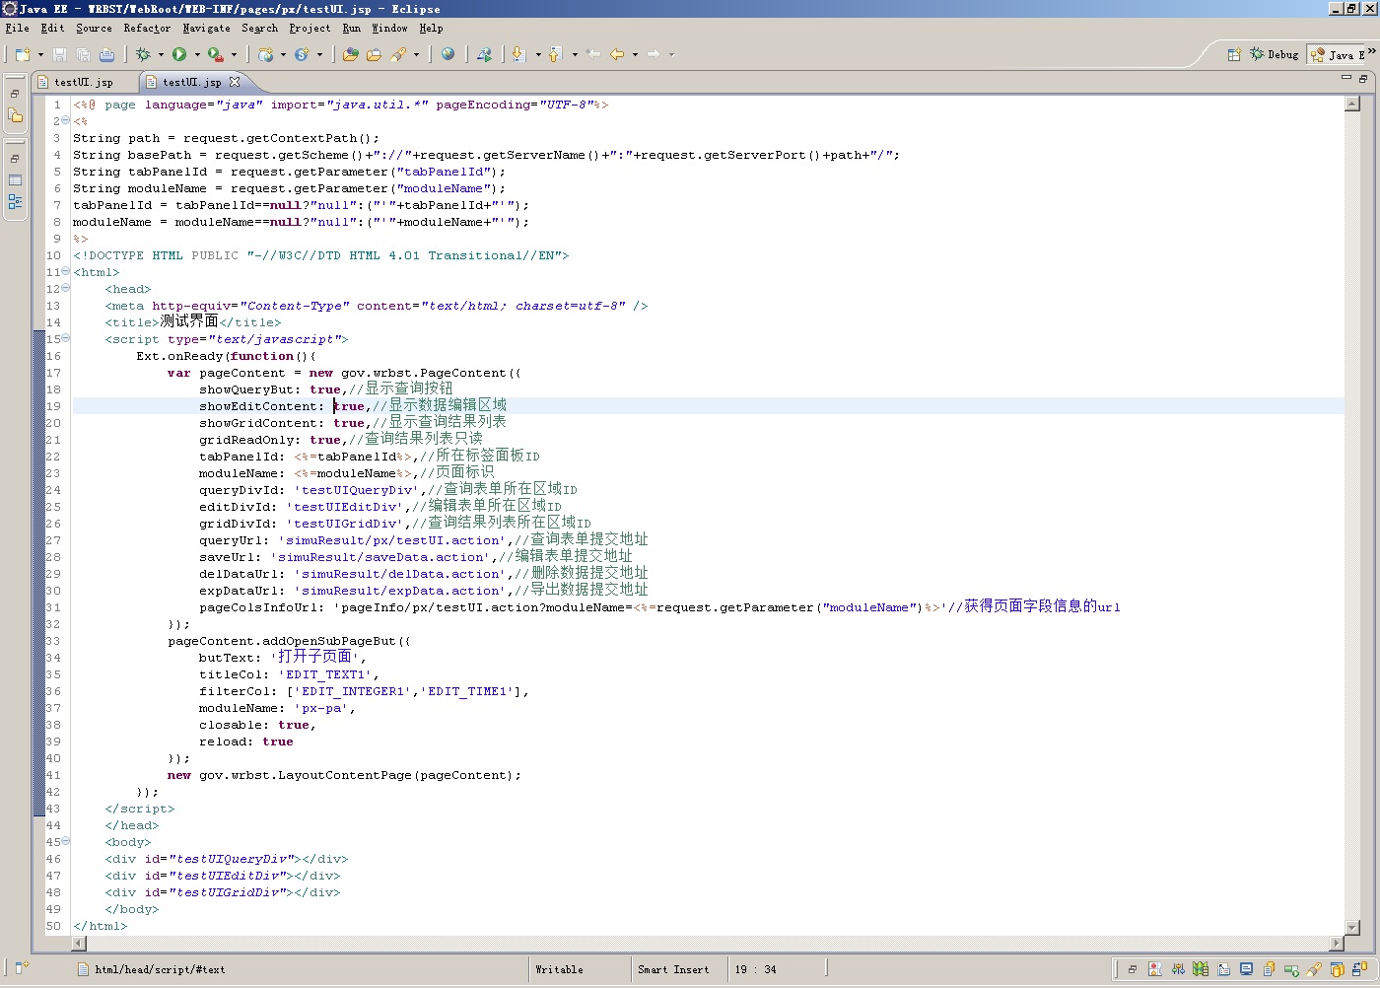Image resolution: width=1380 pixels, height=988 pixels.
Task: Open the Refactor menu
Action: coord(147,29)
